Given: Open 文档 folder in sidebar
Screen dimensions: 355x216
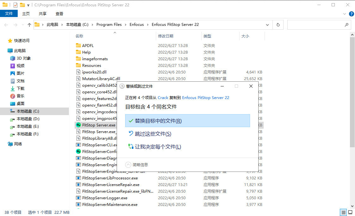Looking at the screenshot, I should (20, 81).
